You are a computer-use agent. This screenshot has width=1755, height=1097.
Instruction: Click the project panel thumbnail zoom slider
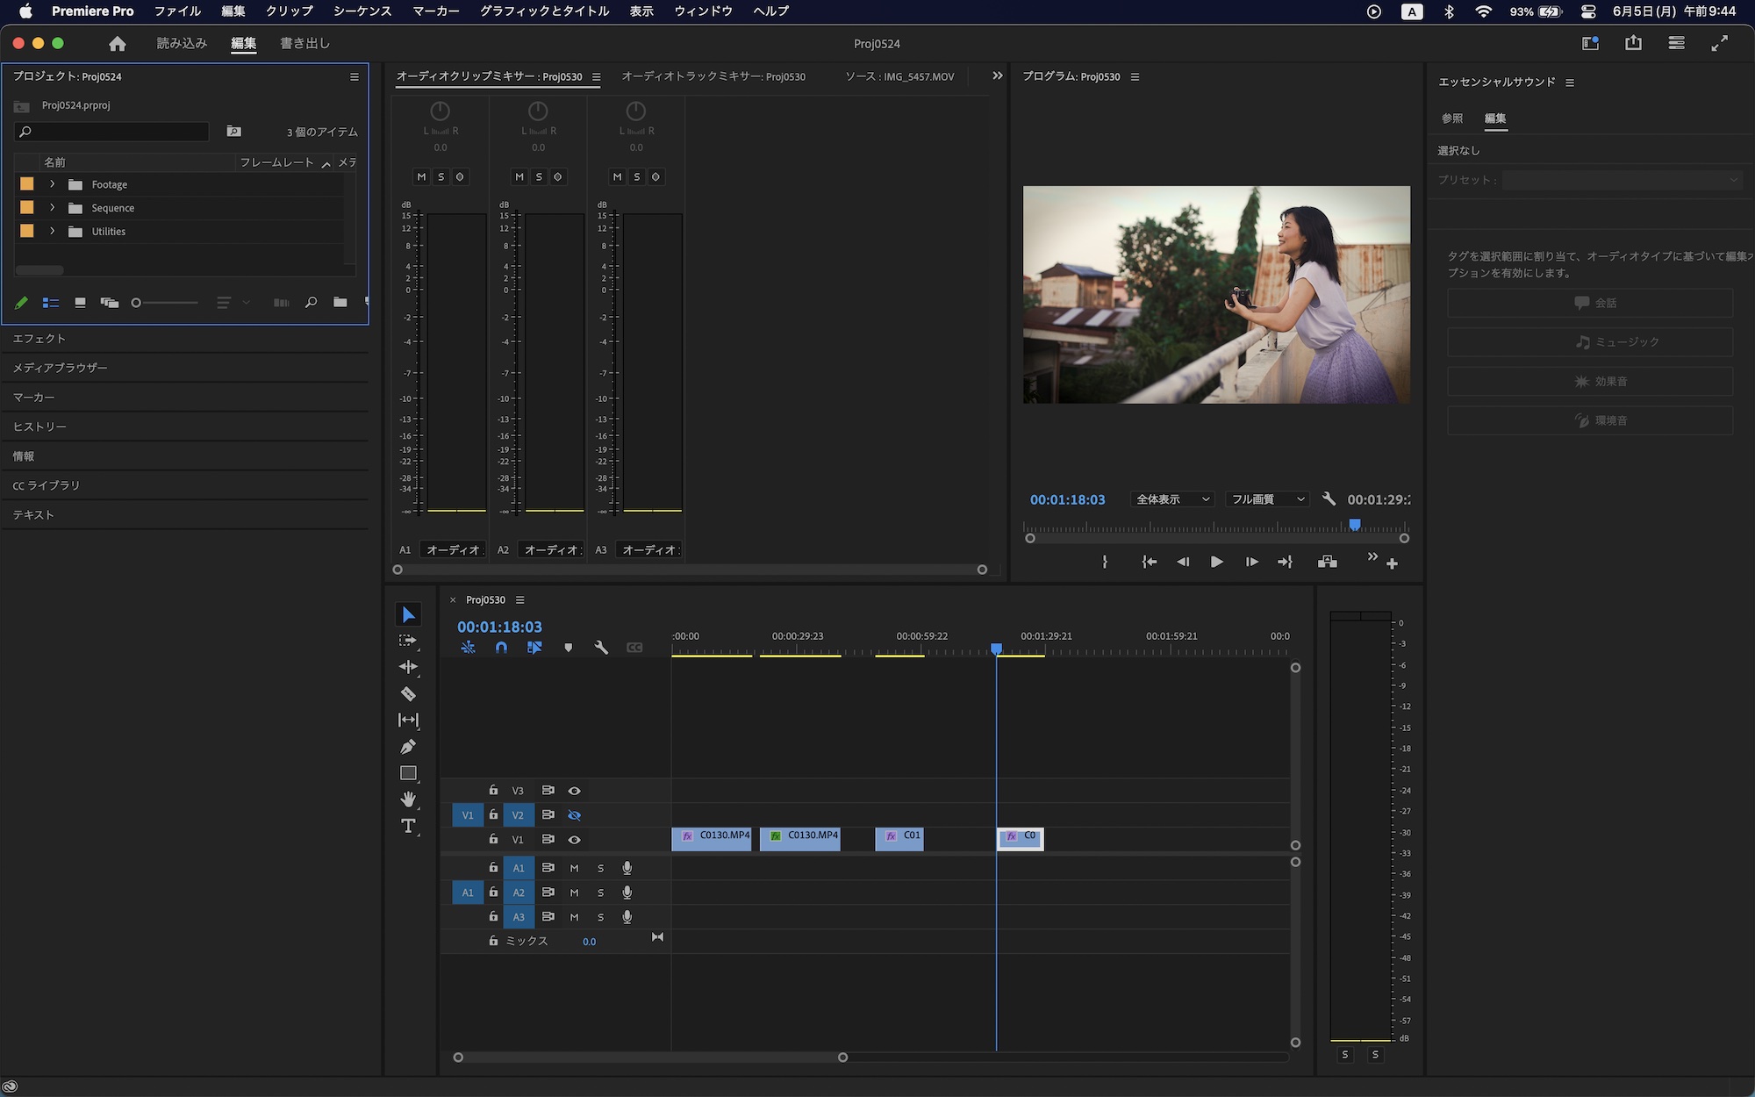[x=165, y=303]
